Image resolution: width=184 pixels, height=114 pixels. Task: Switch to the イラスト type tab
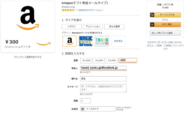pos(72,26)
